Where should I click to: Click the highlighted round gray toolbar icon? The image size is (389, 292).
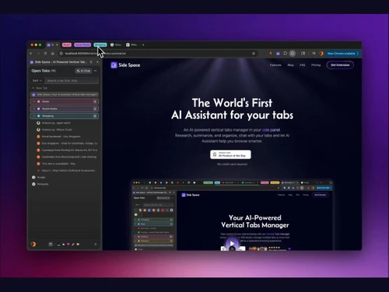click(x=293, y=54)
